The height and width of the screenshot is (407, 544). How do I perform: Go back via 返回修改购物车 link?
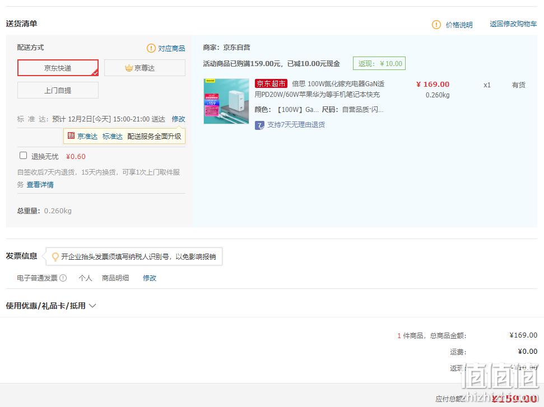pyautogui.click(x=513, y=24)
